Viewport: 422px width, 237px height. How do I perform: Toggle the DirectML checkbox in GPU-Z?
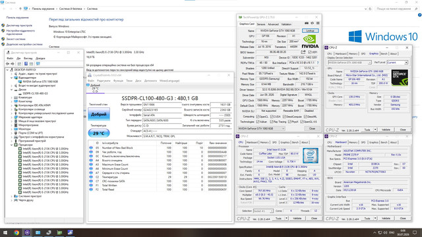[x=305, y=117]
